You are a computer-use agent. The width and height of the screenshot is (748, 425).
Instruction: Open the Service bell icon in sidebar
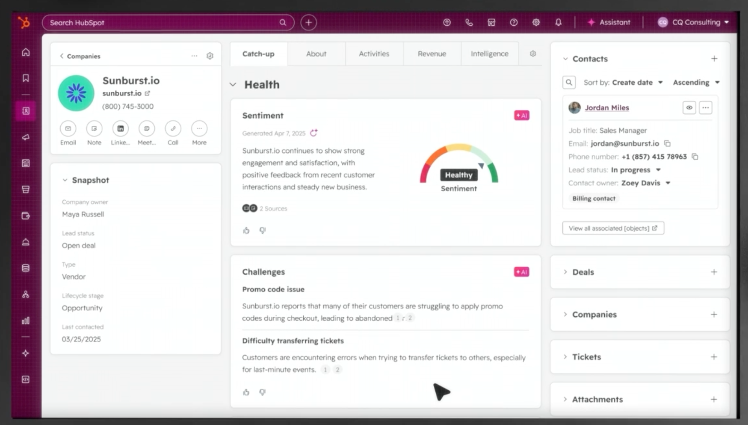[26, 242]
